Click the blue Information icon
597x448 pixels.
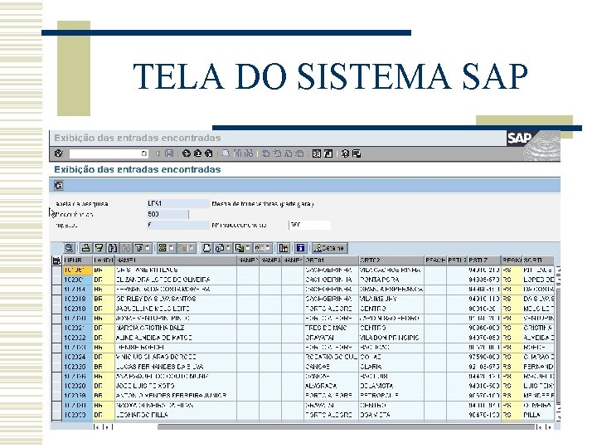(300, 248)
